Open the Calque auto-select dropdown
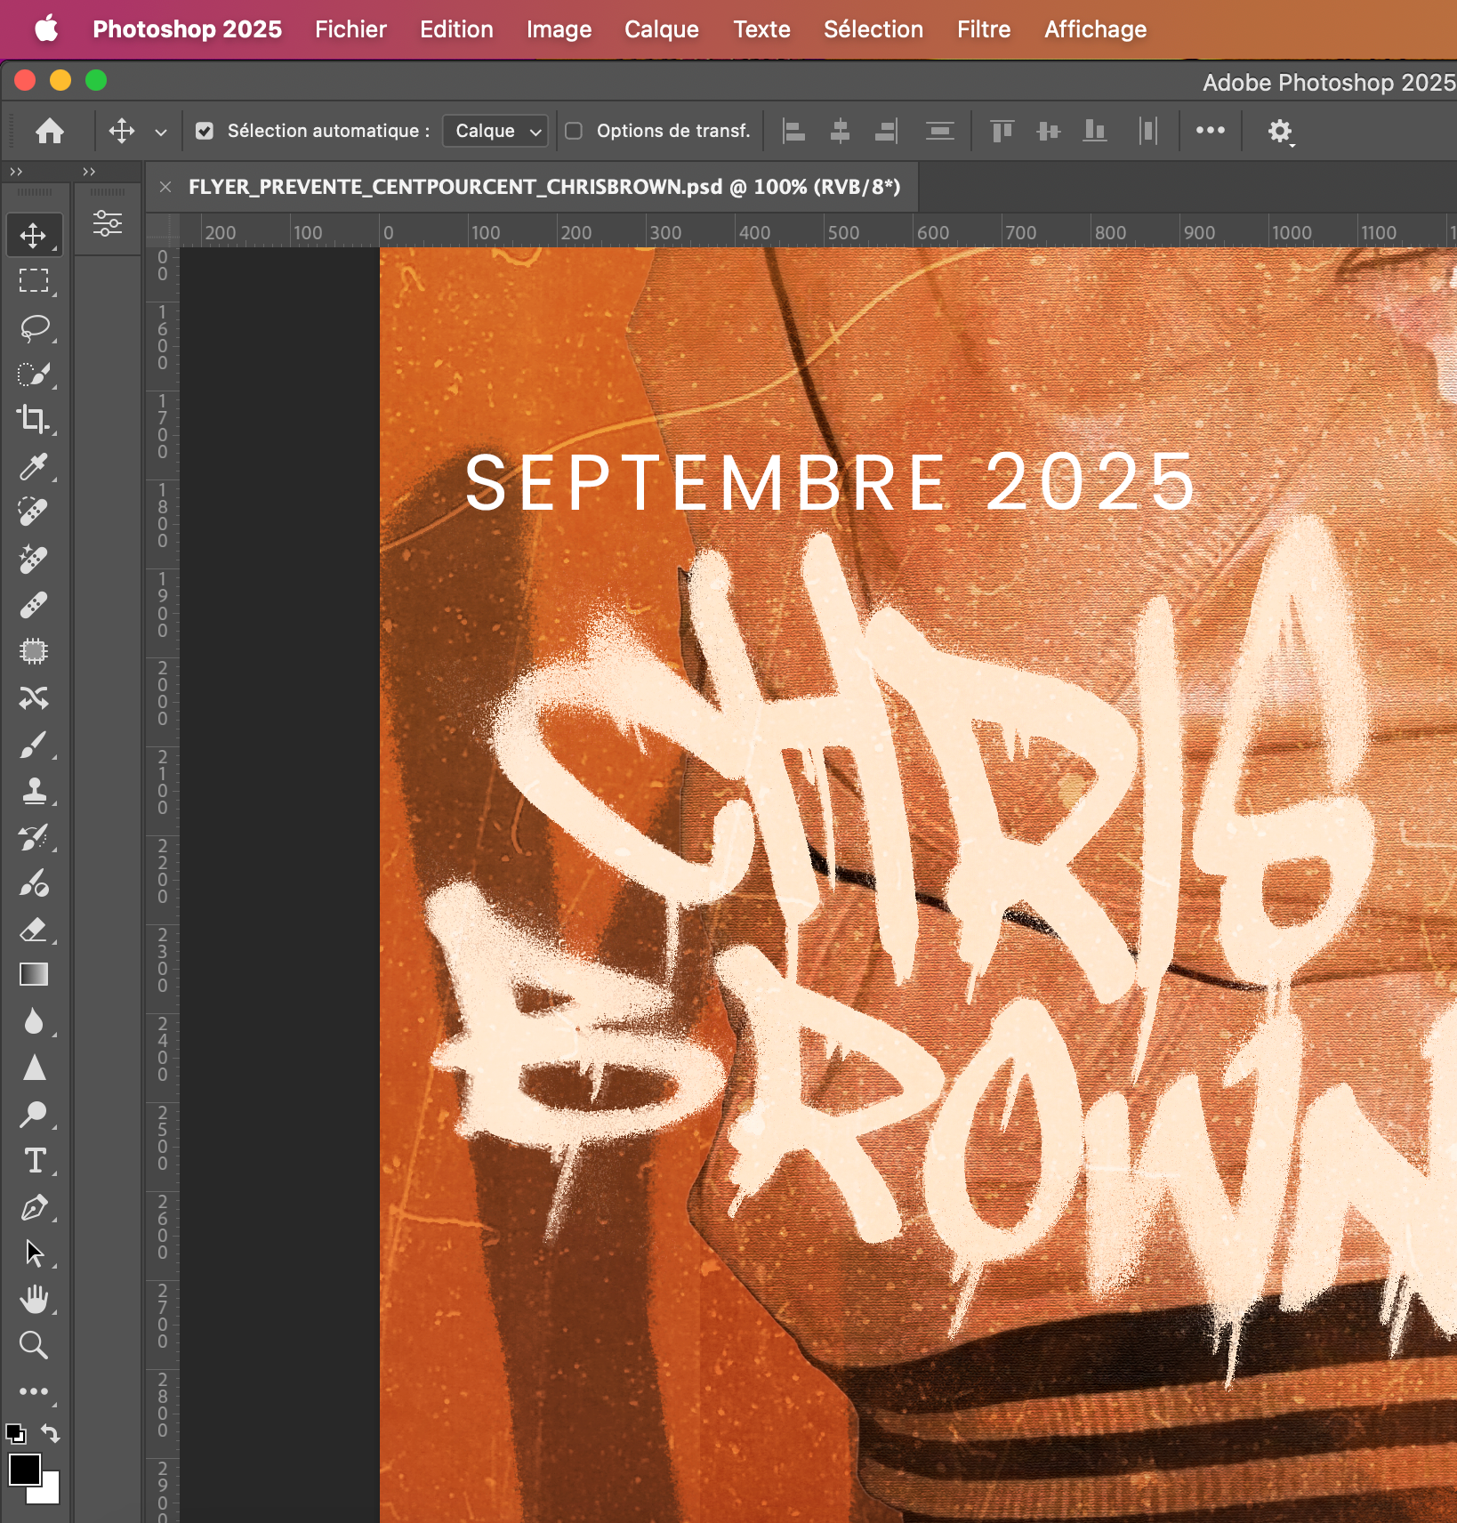Viewport: 1457px width, 1523px height. (x=495, y=131)
